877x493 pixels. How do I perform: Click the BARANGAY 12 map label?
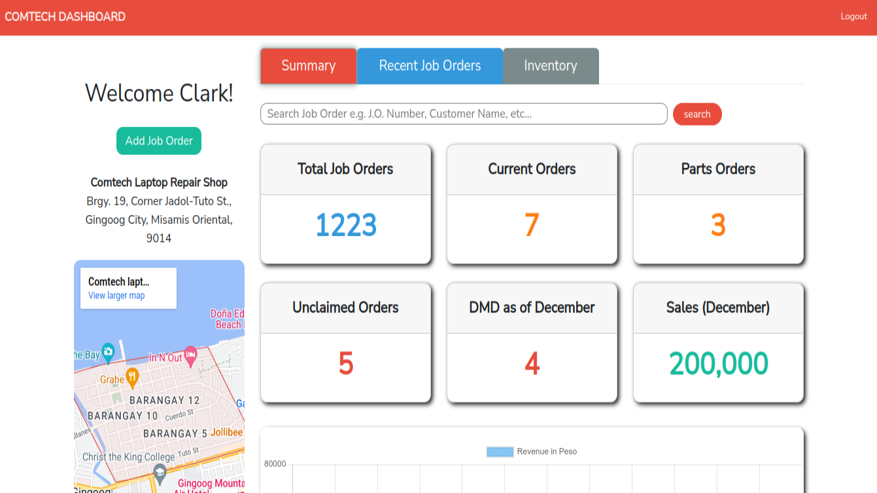(x=165, y=400)
